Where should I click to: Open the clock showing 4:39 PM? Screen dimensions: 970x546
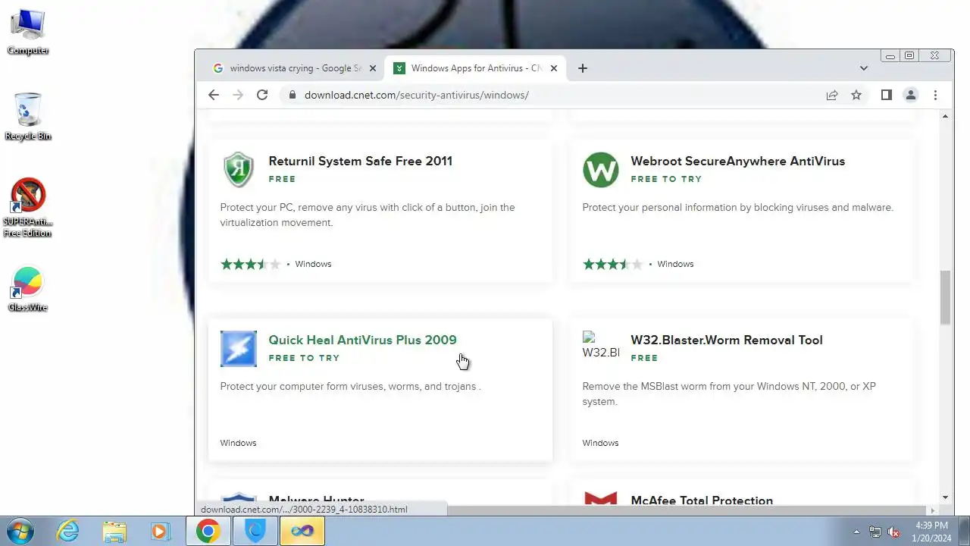click(x=931, y=532)
